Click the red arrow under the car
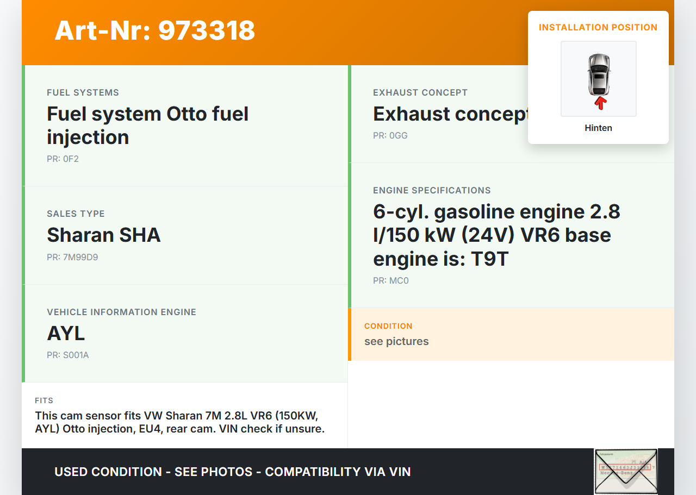 [600, 103]
